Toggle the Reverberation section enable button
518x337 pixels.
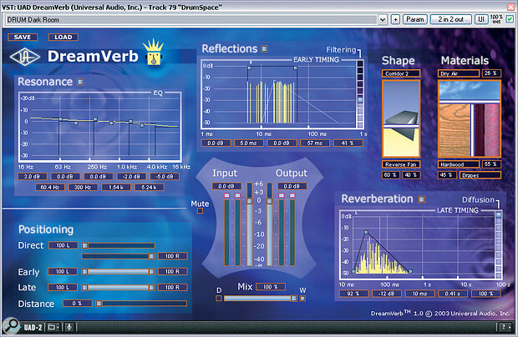point(421,199)
